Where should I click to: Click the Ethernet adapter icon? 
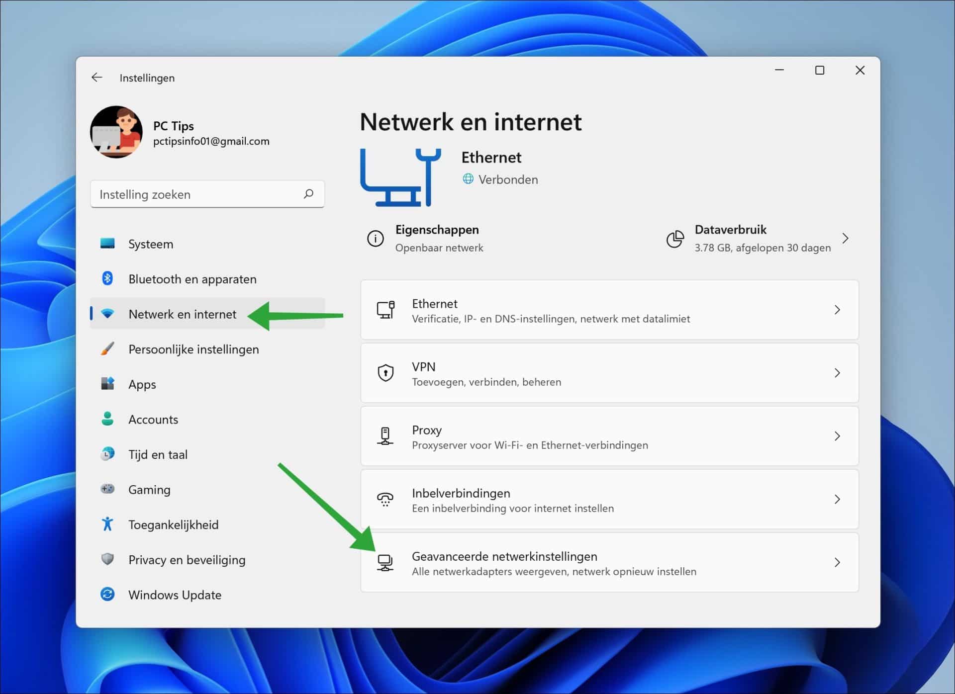[x=385, y=310]
